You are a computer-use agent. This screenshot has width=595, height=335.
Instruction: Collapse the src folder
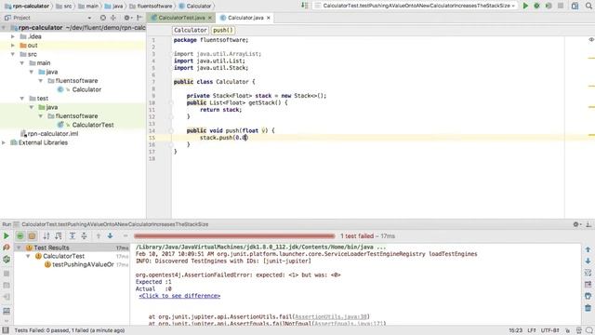point(13,54)
